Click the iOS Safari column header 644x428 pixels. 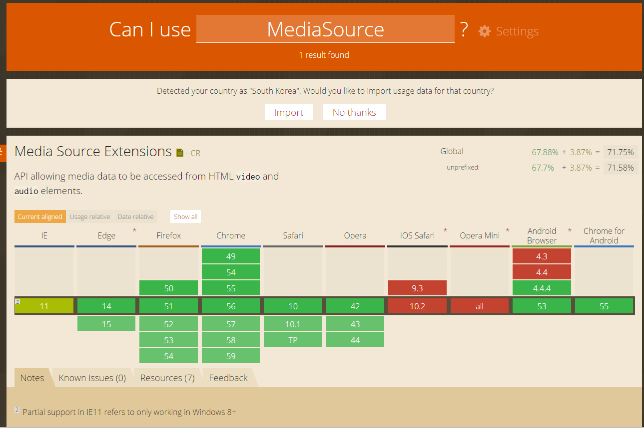(x=417, y=235)
